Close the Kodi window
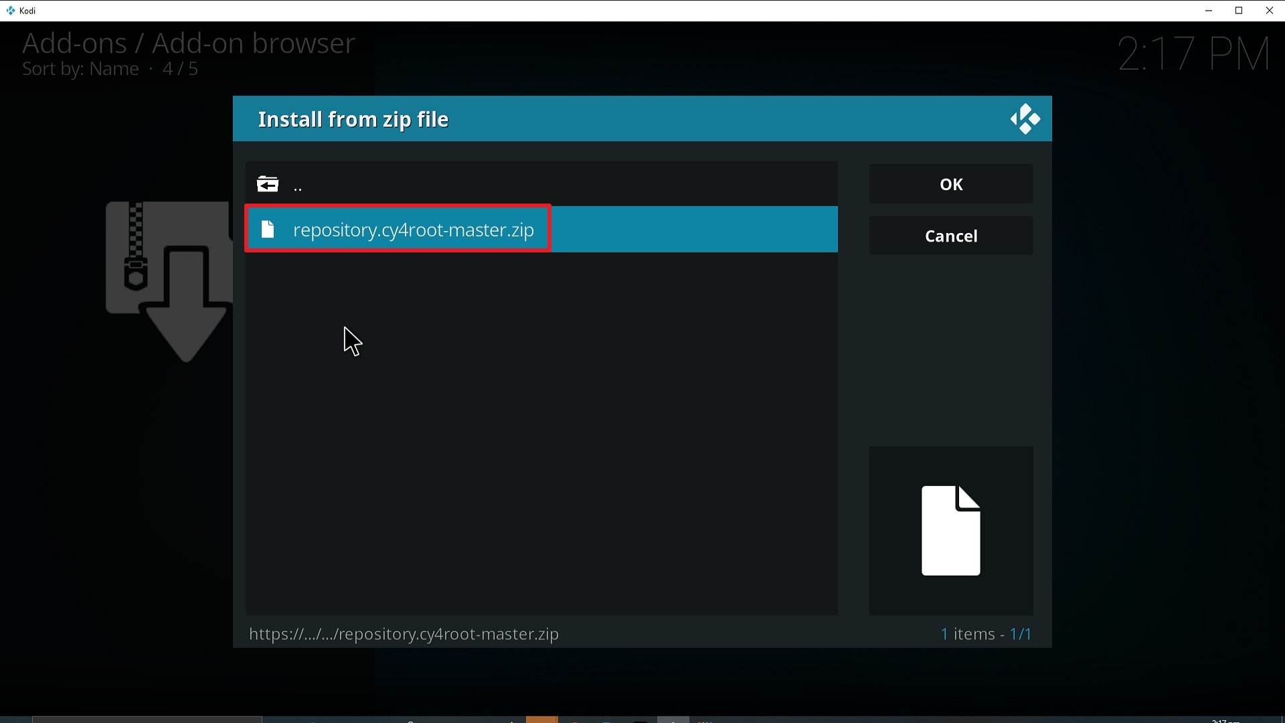The height and width of the screenshot is (723, 1285). (x=1270, y=11)
